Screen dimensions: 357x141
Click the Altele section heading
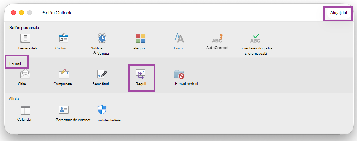(x=14, y=99)
